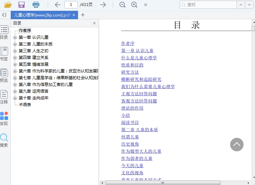
Task: Expand 第二章 儿童的本质 tree node
Action: (x=15, y=44)
